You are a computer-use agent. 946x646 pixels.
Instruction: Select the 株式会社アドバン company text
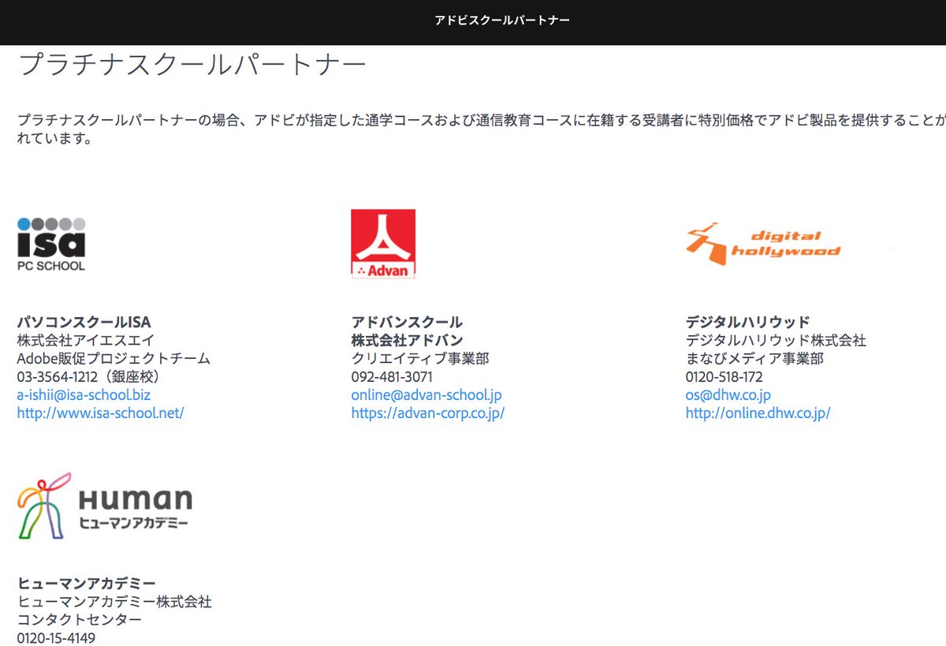pos(407,341)
